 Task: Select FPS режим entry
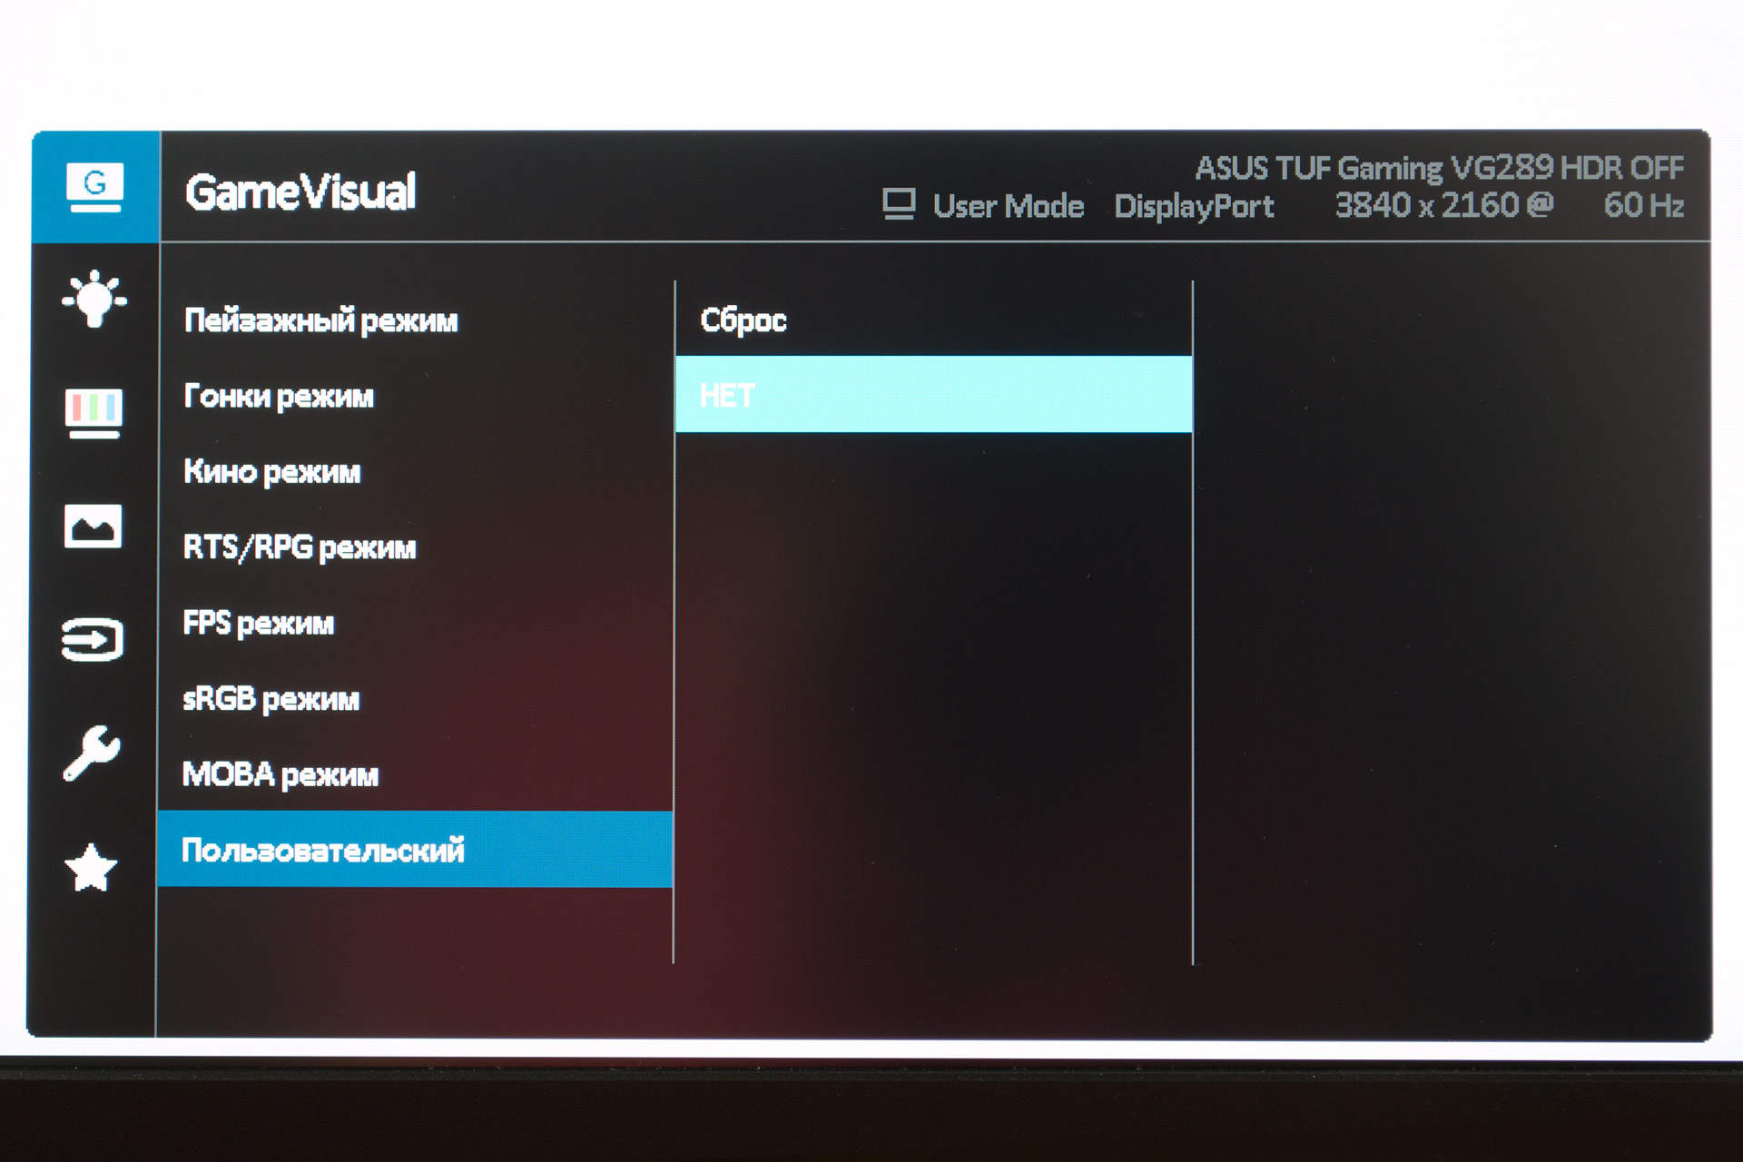pyautogui.click(x=259, y=623)
